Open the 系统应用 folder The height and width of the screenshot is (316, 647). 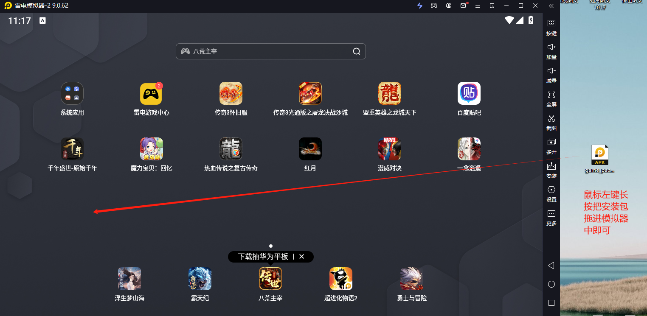pos(72,93)
